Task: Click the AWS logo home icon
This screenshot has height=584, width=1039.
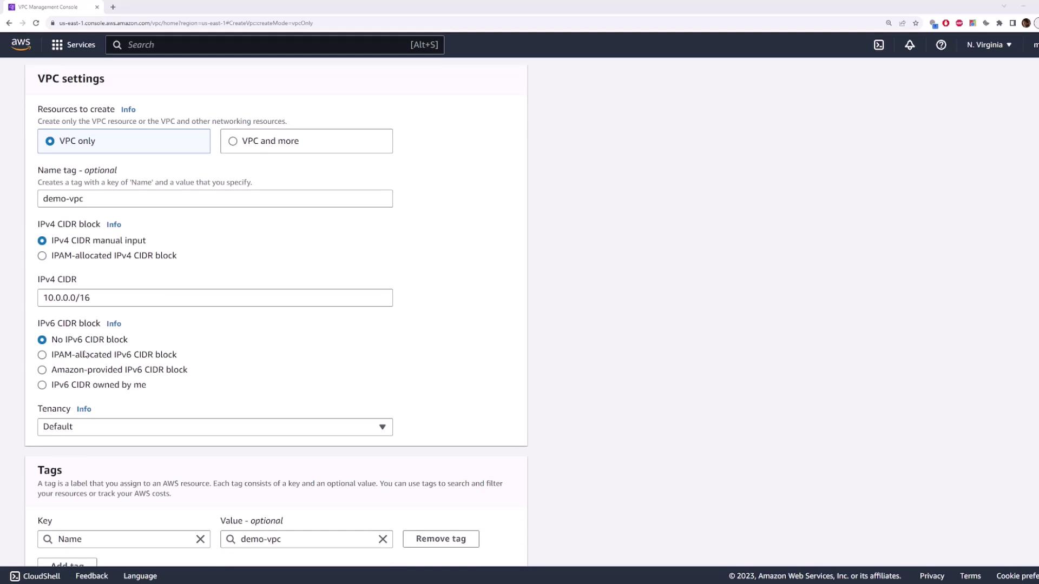Action: tap(21, 44)
